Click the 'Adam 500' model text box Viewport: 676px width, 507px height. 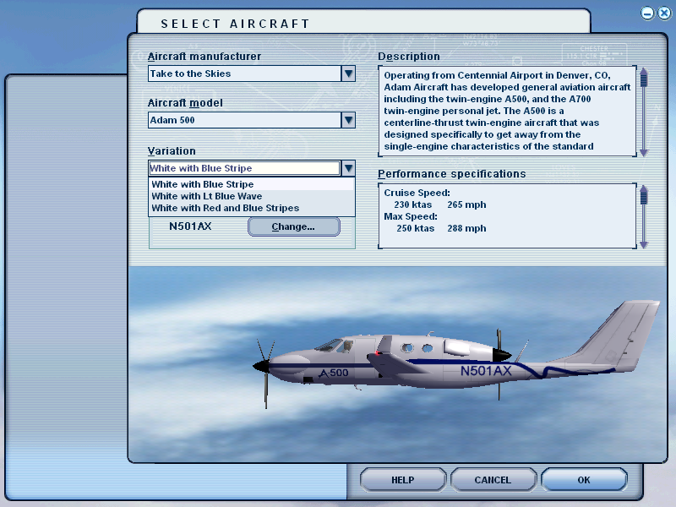pos(245,120)
